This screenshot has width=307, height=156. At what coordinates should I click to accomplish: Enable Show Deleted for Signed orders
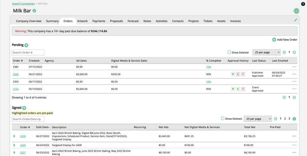[x=223, y=118]
